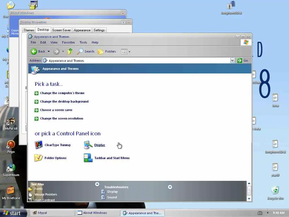Collapse the Troubleshooters section
Image resolution: width=289 pixels, height=217 pixels.
pyautogui.click(x=170, y=187)
